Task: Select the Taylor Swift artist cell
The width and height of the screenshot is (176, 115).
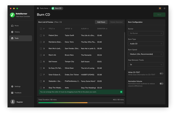Action: pos(69,35)
